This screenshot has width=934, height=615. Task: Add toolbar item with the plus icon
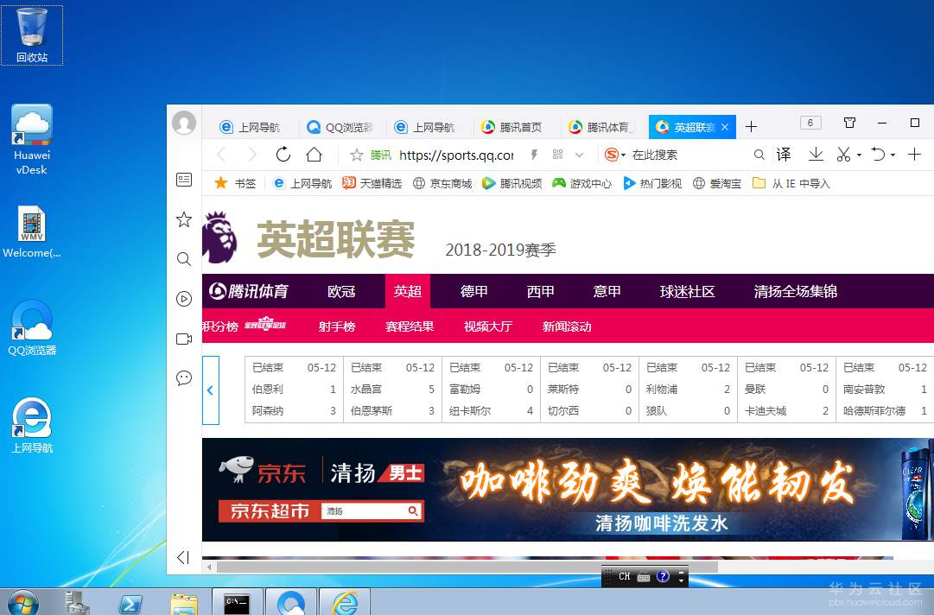(x=914, y=155)
